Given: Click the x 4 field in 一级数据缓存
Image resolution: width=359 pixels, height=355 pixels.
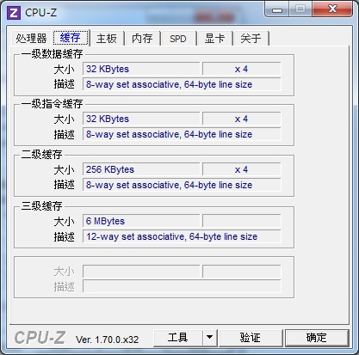Looking at the screenshot, I should tap(241, 69).
